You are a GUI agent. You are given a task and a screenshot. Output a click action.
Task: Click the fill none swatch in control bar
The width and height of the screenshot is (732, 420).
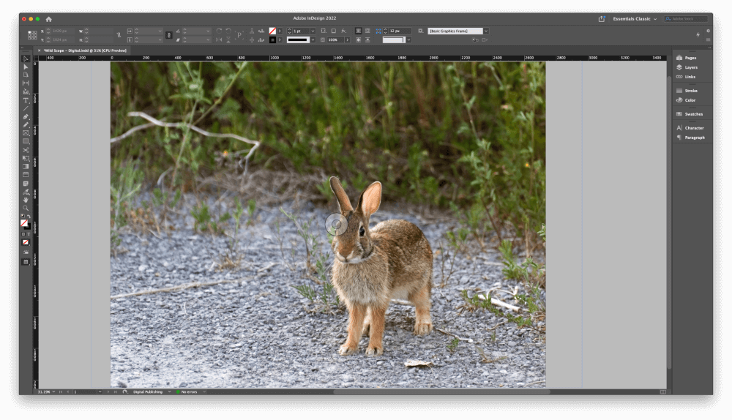[x=272, y=31]
